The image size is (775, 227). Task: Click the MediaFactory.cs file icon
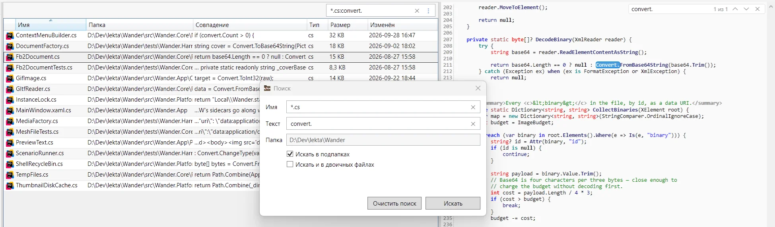10,121
